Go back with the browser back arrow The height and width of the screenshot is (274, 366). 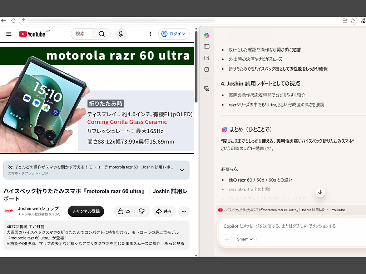pyautogui.click(x=3, y=20)
